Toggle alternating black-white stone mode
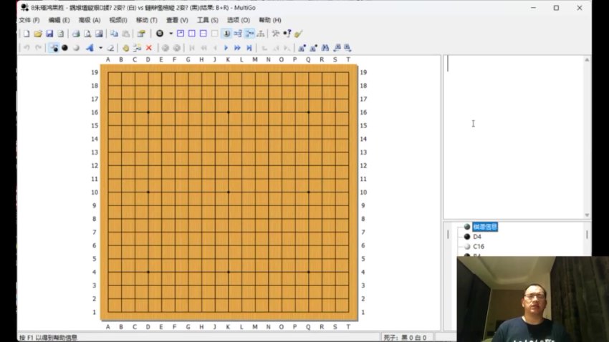 click(x=54, y=48)
